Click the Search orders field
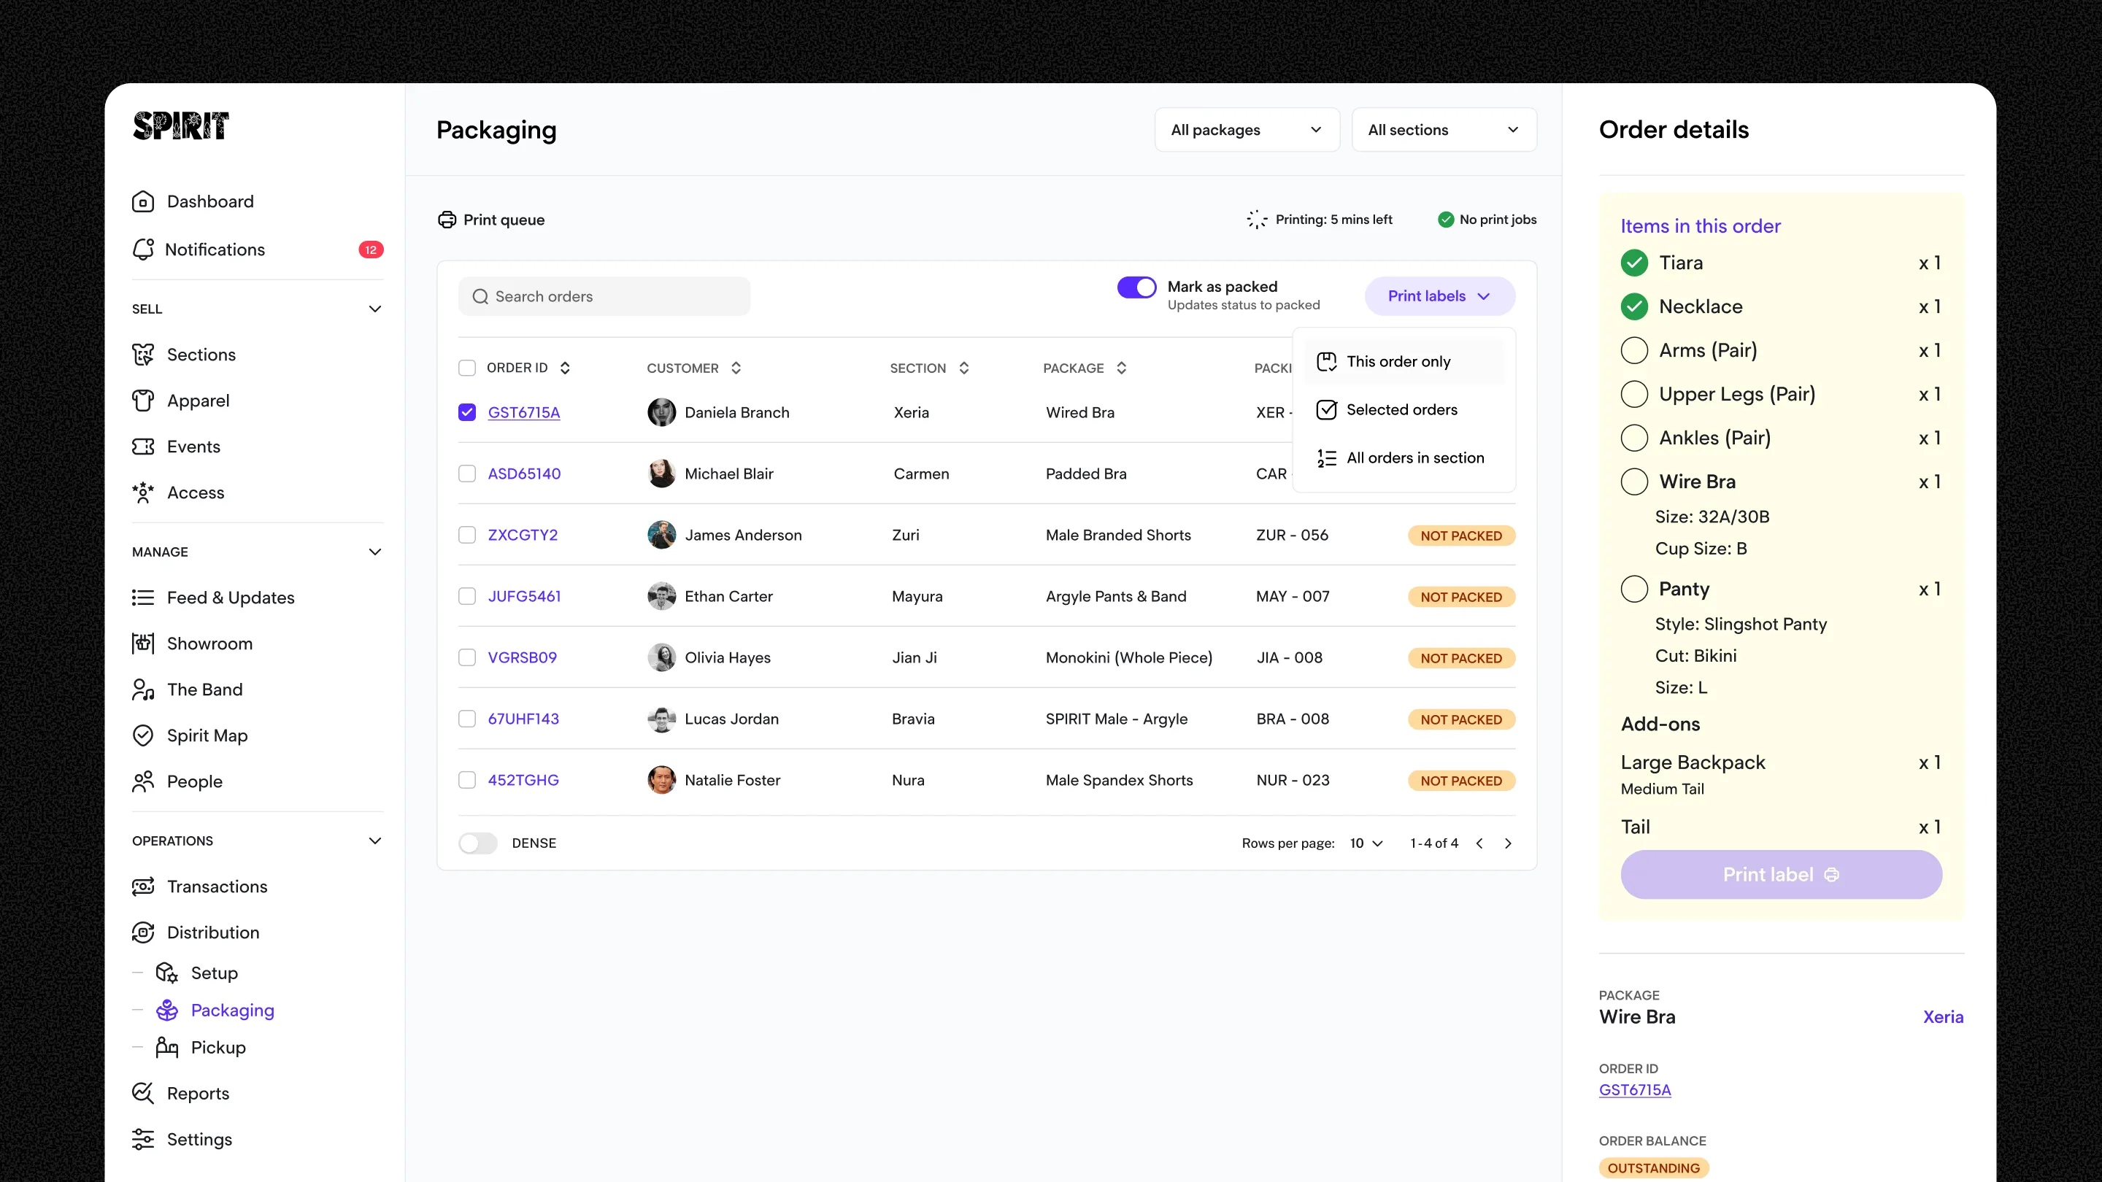 (604, 297)
